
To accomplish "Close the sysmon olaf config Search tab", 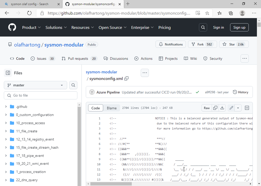I will tap(58, 4).
